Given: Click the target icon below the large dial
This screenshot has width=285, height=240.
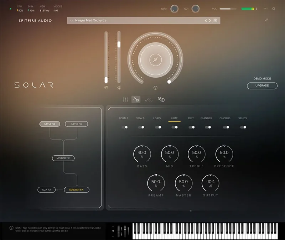Looking at the screenshot, I should [x=155, y=88].
